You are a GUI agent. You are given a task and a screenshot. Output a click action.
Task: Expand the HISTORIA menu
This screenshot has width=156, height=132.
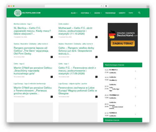pos(86,13)
